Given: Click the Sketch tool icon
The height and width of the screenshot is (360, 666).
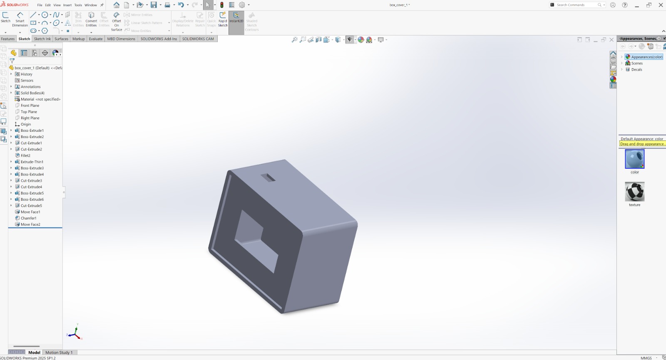Looking at the screenshot, I should 5,17.
